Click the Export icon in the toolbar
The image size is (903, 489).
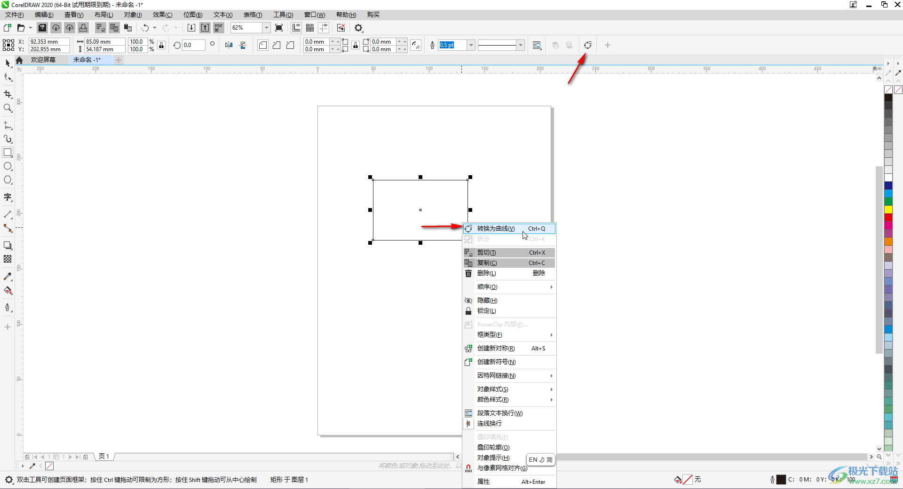[205, 28]
